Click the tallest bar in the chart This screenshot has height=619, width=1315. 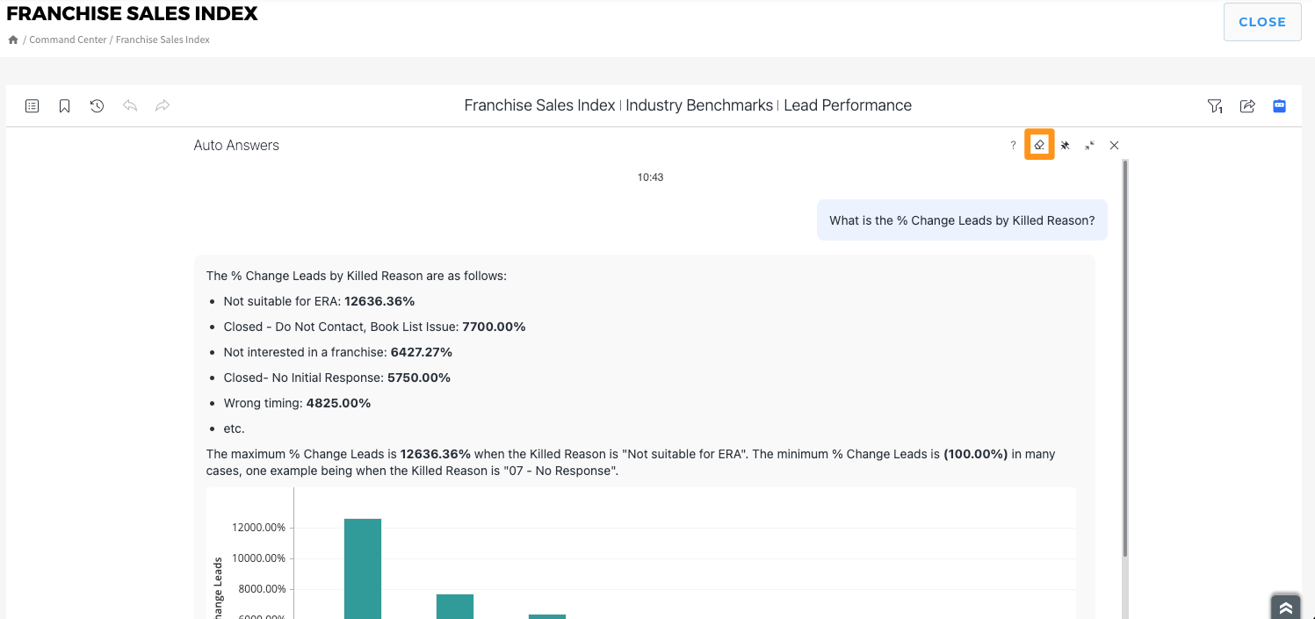click(x=363, y=568)
